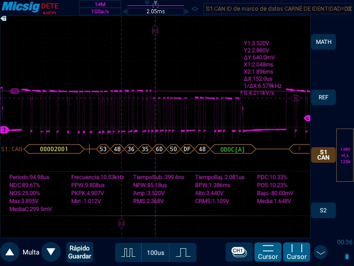Select the S2 serial decode channel
This screenshot has height=266, width=354.
pyautogui.click(x=323, y=210)
